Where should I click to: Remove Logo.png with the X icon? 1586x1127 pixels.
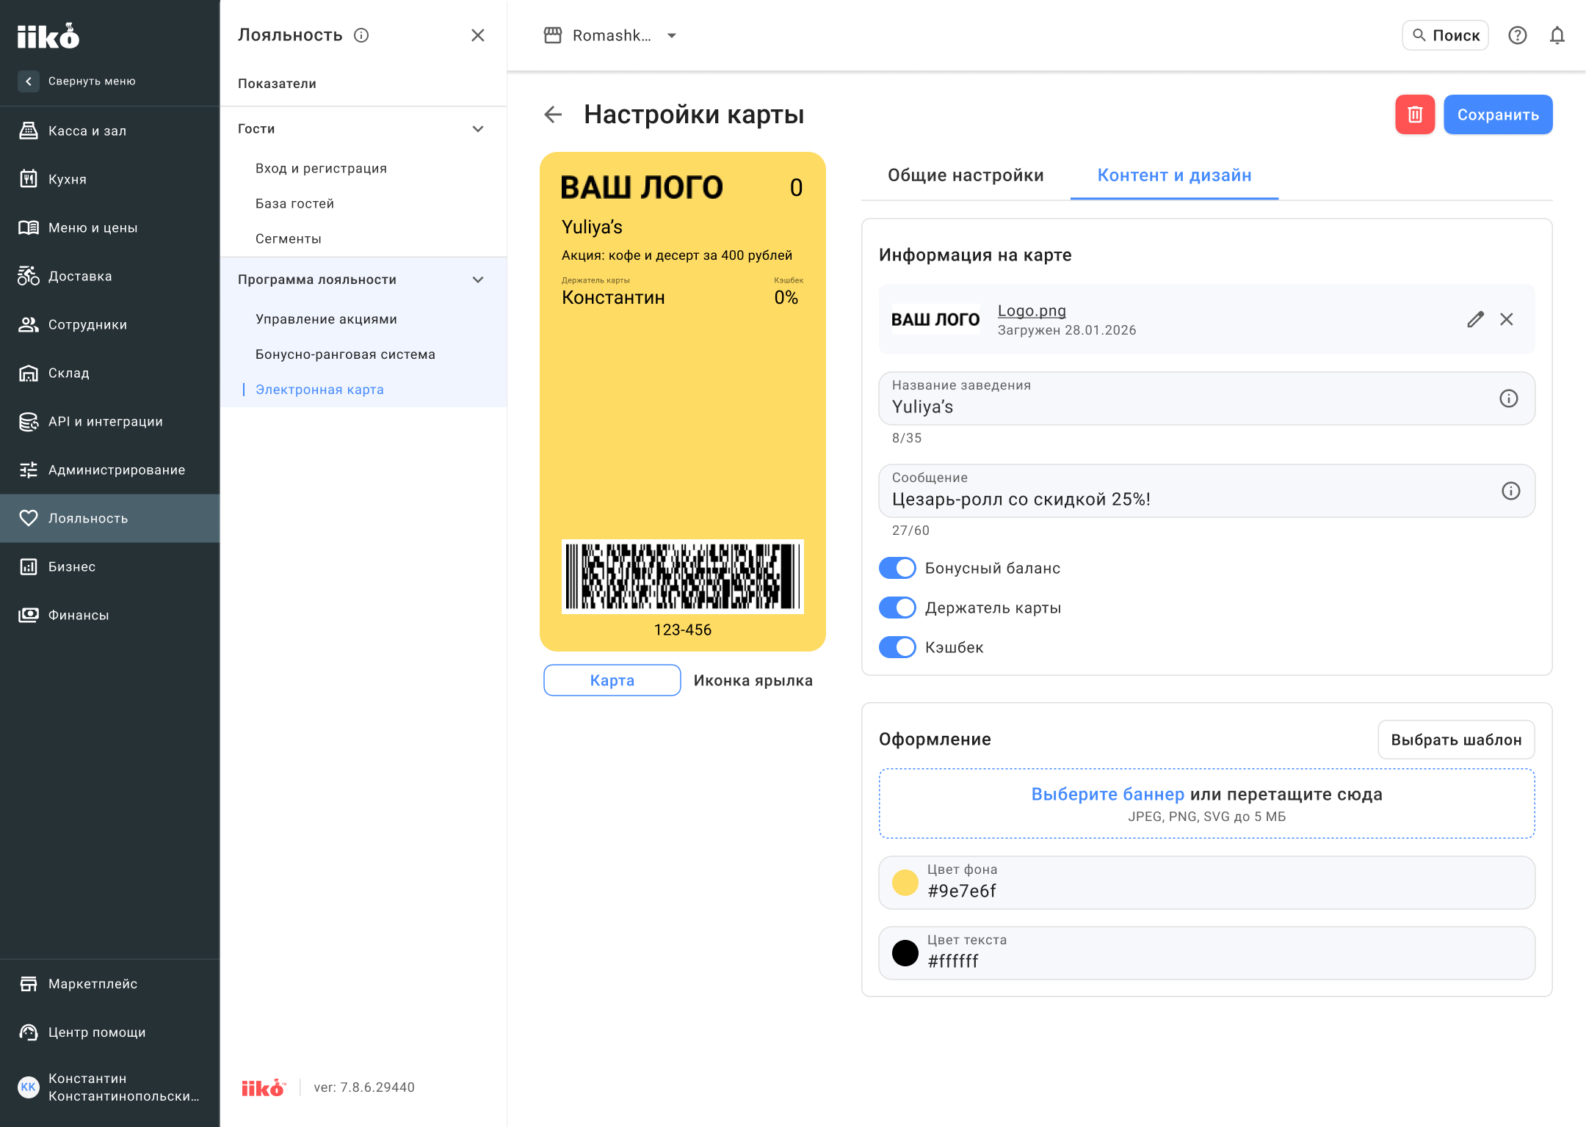[1507, 319]
